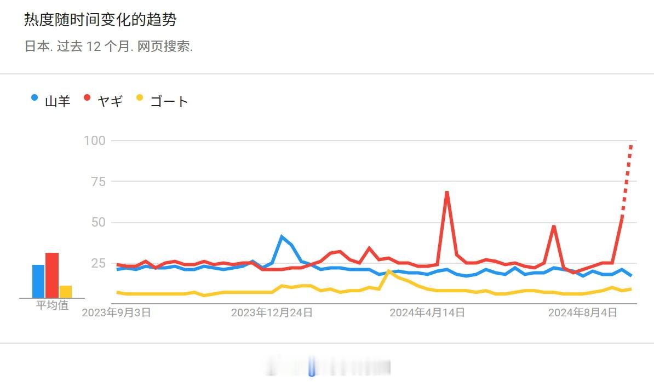The width and height of the screenshot is (654, 382).
Task: Click the chart title 热度随时间变化的趋势
Action: [101, 20]
